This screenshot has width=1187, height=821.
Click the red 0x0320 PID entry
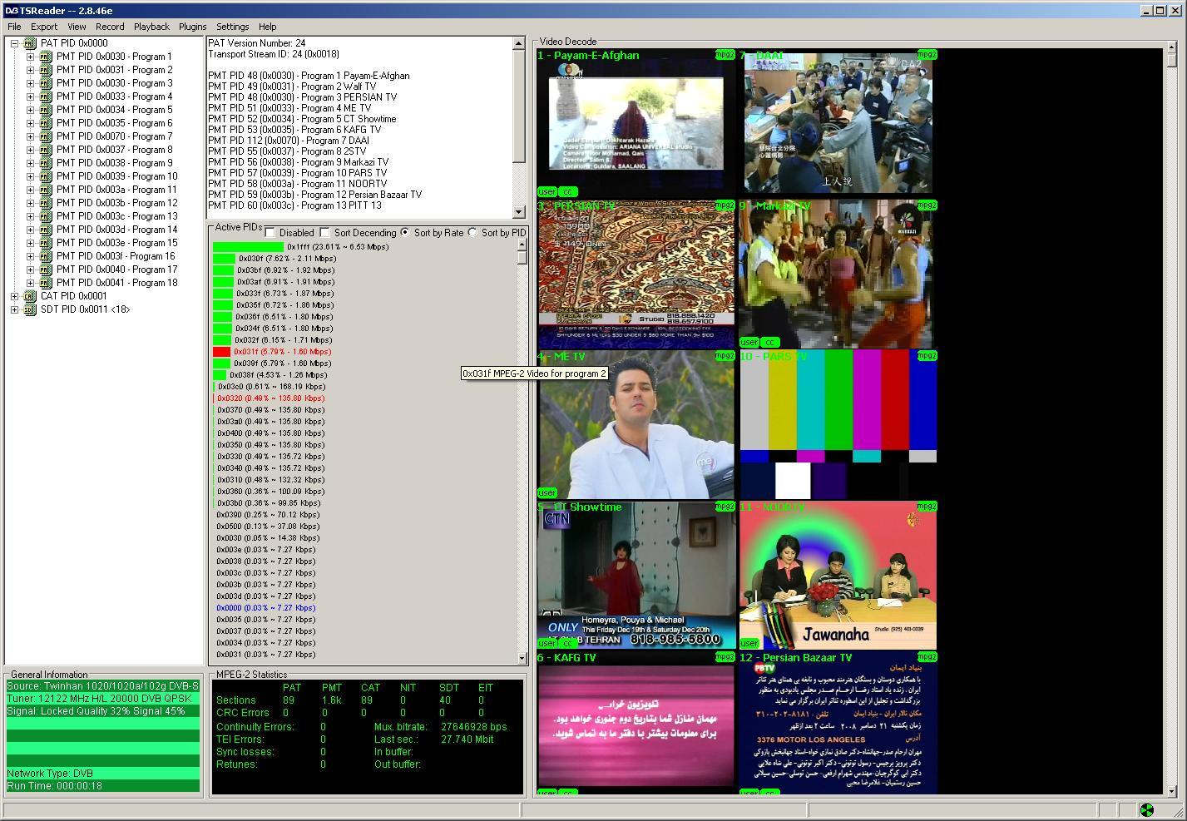(270, 398)
